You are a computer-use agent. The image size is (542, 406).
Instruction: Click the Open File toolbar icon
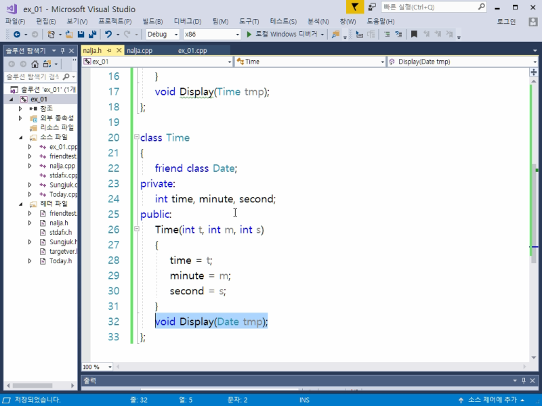tap(69, 35)
